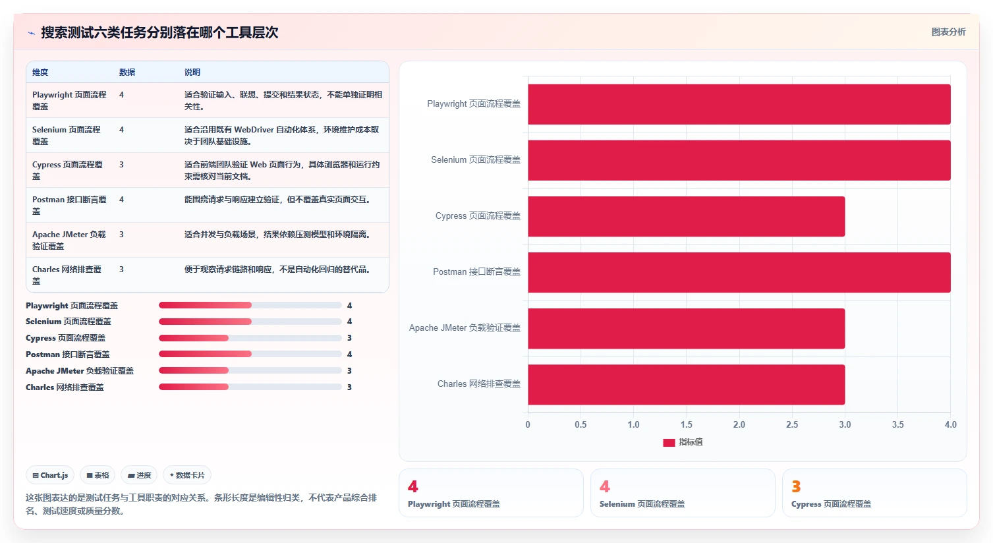Image resolution: width=993 pixels, height=543 pixels.
Task: Click the Playwright progress bar
Action: click(x=250, y=305)
